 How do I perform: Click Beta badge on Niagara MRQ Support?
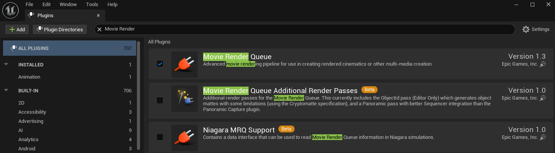286,129
